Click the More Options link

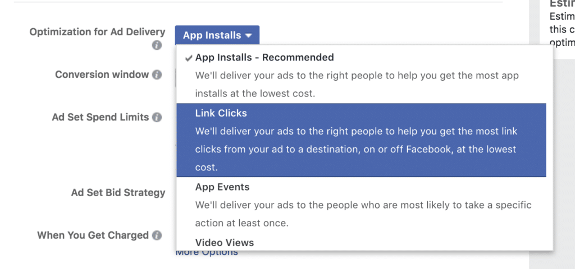tap(207, 253)
